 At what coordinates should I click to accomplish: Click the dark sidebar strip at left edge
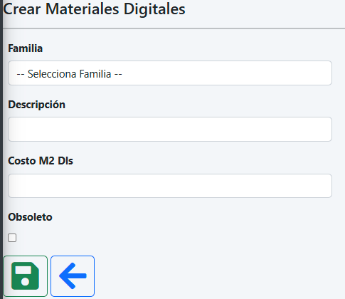[1, 149]
